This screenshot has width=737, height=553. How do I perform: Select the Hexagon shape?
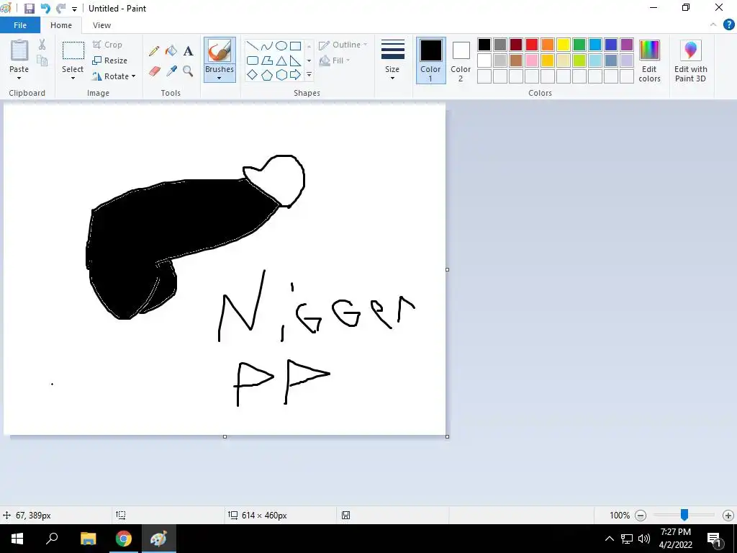pos(281,75)
